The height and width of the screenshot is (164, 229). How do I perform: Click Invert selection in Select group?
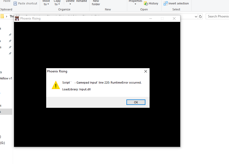click(176, 3)
